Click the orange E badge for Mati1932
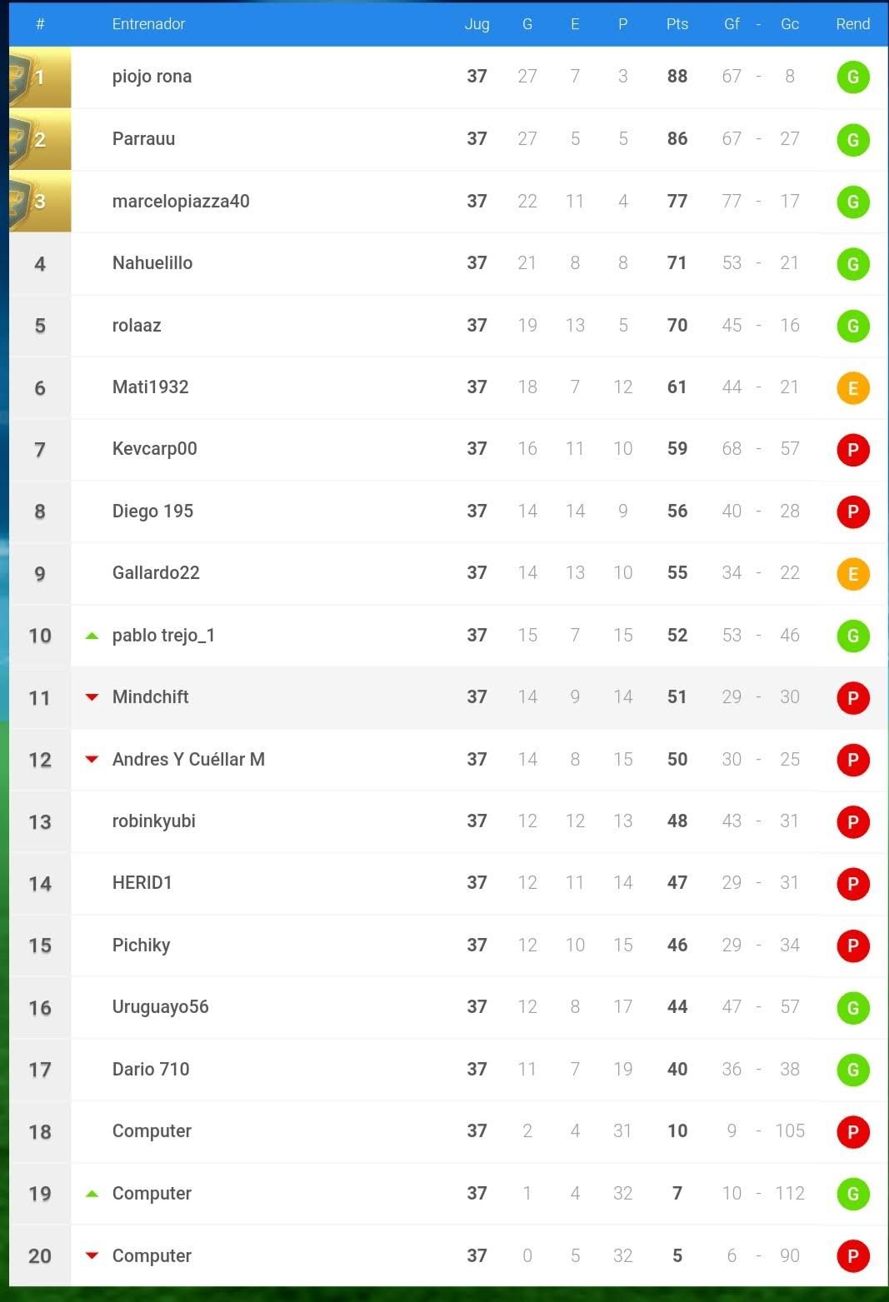 click(852, 388)
